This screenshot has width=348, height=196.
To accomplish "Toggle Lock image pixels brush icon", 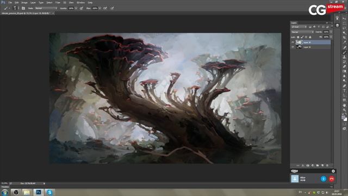I will [x=302, y=37].
